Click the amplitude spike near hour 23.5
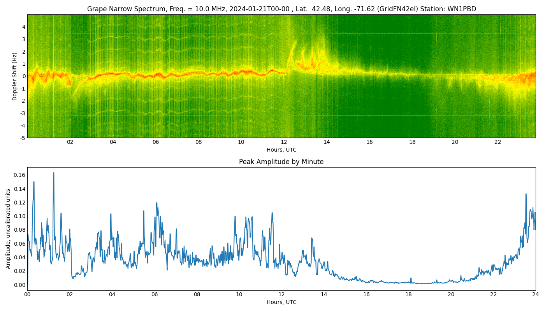The width and height of the screenshot is (545, 311). 526,194
